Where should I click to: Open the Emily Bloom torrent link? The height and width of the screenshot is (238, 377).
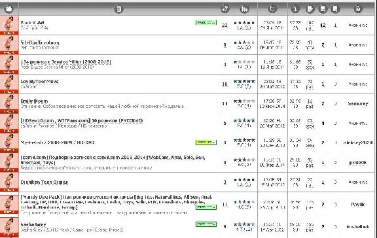click(x=34, y=101)
